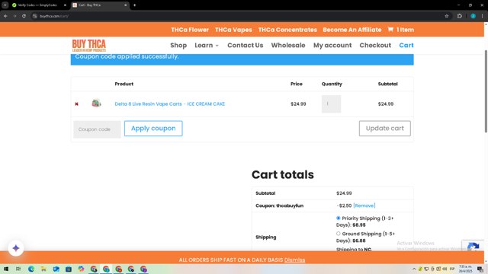This screenshot has width=488, height=274.
Task: Close the Verify Codes SimplyCodes tab
Action: tap(65, 5)
